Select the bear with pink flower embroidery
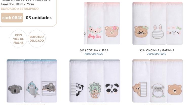 click(x=112, y=31)
